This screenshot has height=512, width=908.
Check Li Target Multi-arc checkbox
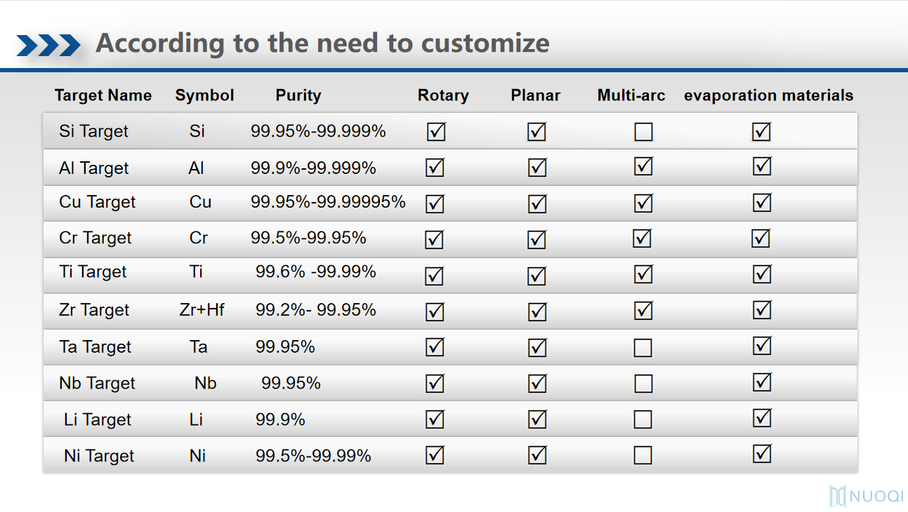coord(643,419)
